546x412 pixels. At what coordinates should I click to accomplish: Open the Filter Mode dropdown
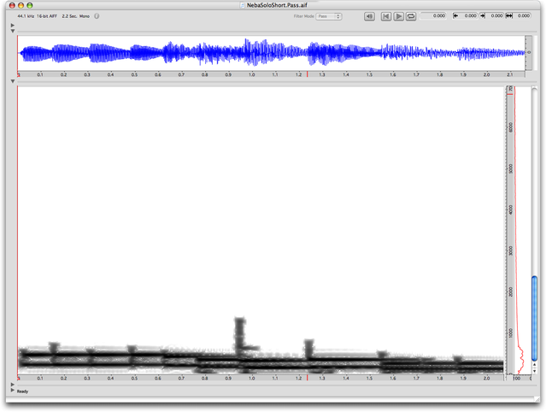tap(328, 16)
